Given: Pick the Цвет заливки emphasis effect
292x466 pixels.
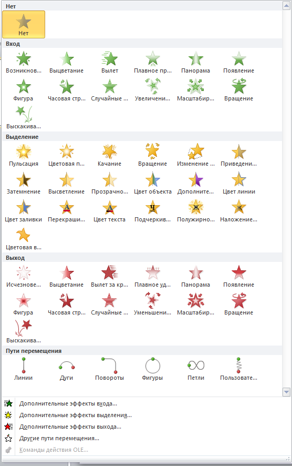Looking at the screenshot, I should click(x=24, y=211).
